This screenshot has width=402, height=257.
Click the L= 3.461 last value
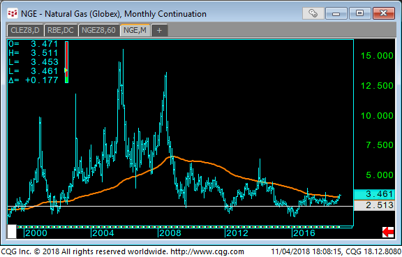pyautogui.click(x=33, y=71)
